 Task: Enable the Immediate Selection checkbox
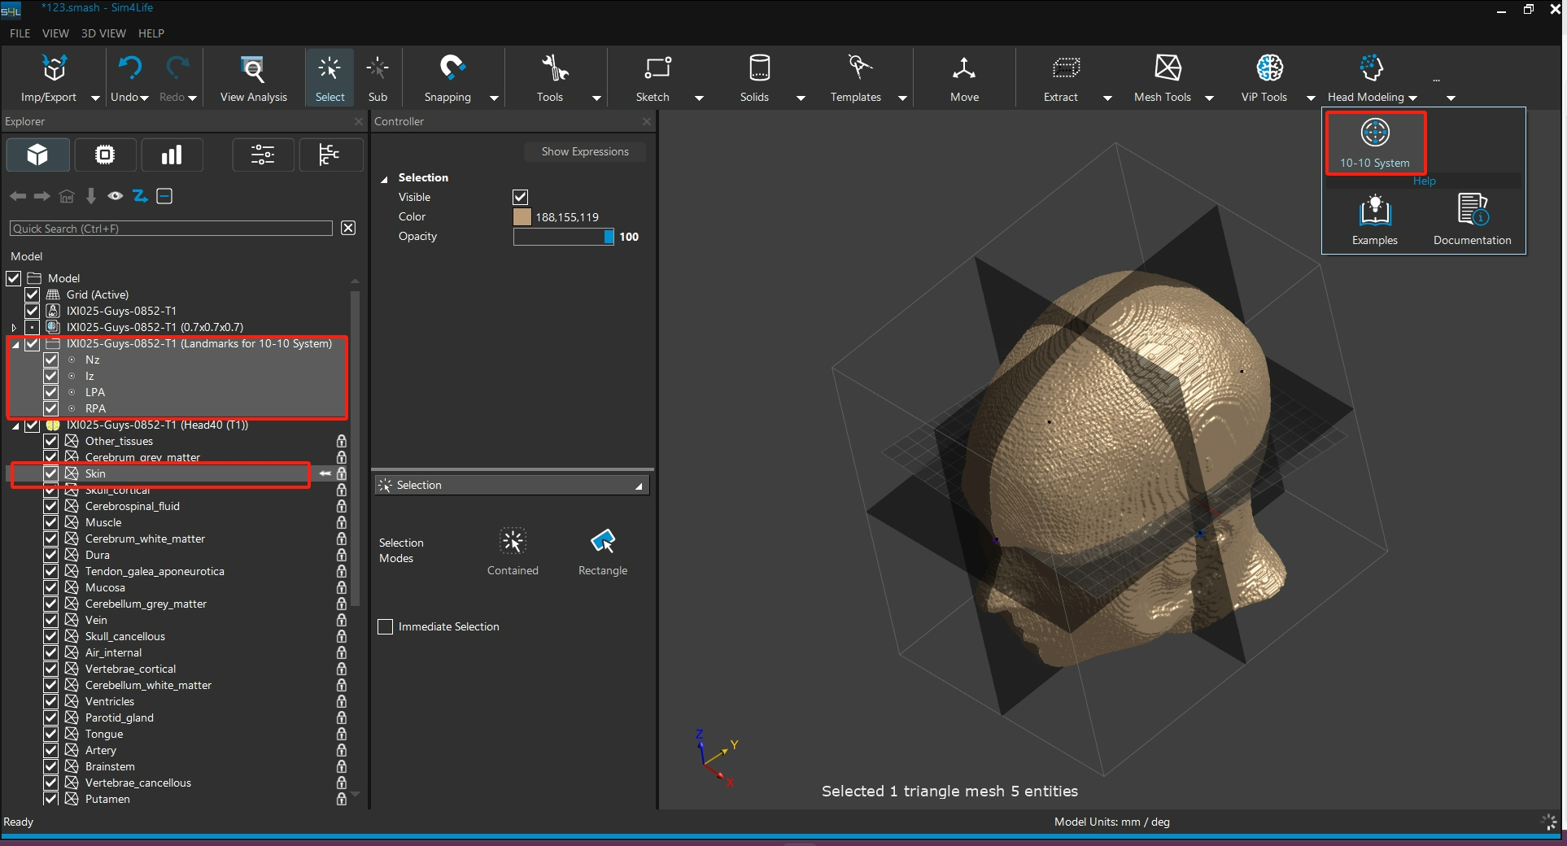pyautogui.click(x=386, y=626)
